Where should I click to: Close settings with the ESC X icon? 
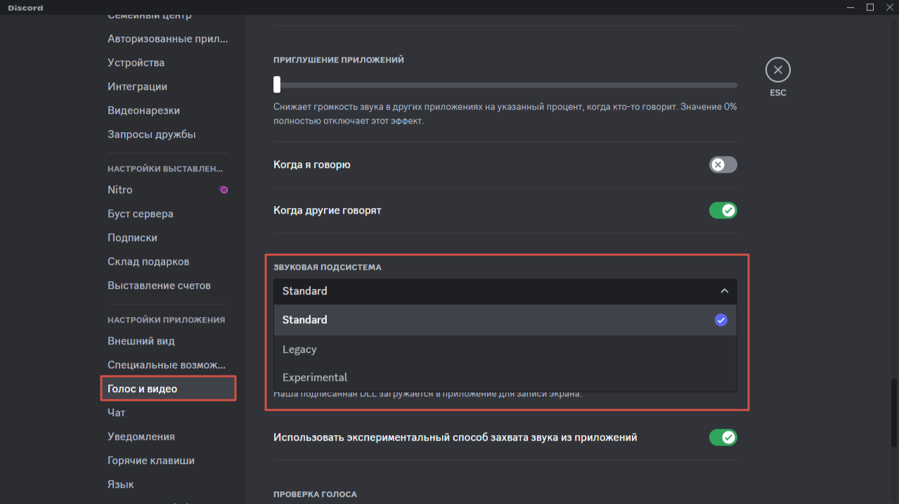[777, 70]
